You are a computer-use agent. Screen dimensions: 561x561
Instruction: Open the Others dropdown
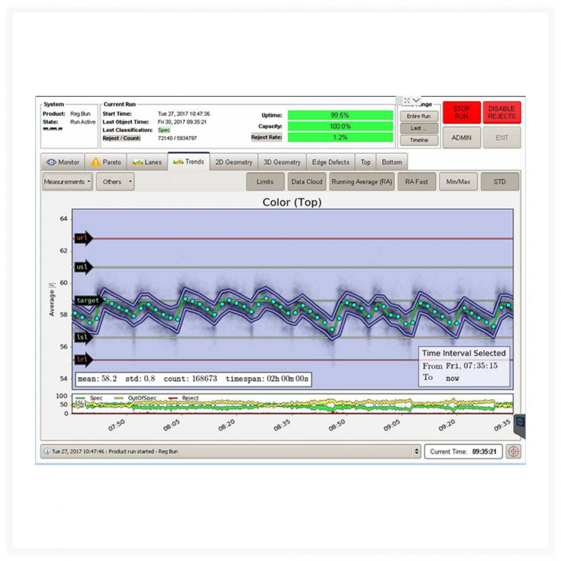(115, 182)
